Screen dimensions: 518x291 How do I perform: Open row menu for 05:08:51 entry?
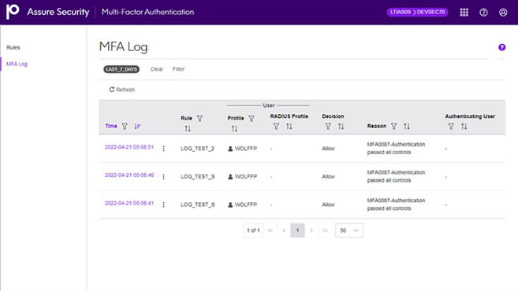163,149
